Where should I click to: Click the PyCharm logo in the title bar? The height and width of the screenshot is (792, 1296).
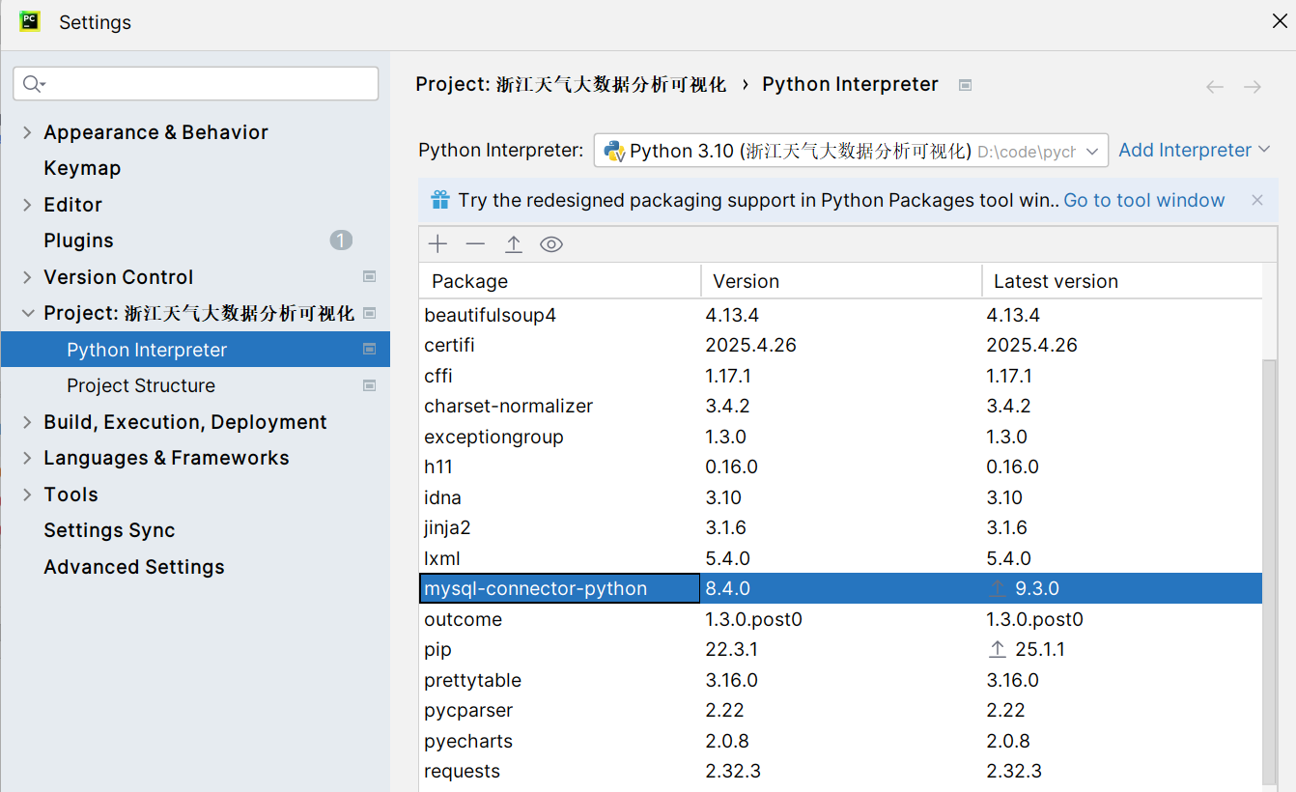(x=29, y=21)
